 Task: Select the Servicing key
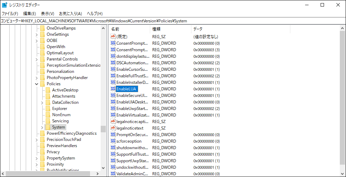60,121
